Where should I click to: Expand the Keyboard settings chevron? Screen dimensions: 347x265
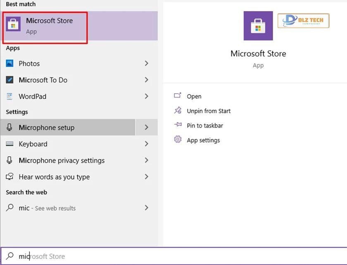147,144
